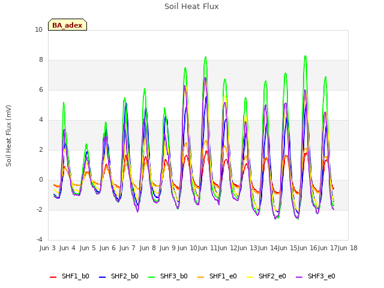Screen dimensions: 384x288
Task: Click the y-axis tick label 2
Action: point(41,150)
